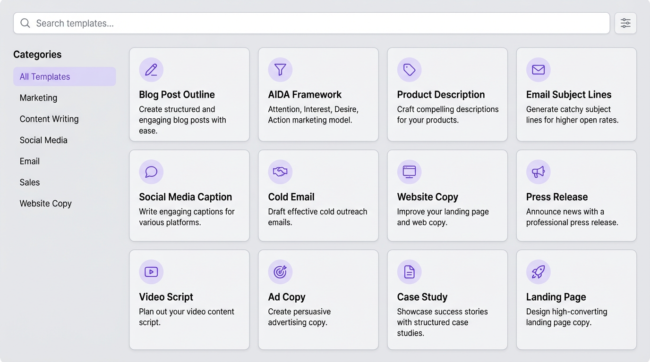Click the megaphone Press Release icon
Viewport: 650px width, 362px height.
coord(538,172)
